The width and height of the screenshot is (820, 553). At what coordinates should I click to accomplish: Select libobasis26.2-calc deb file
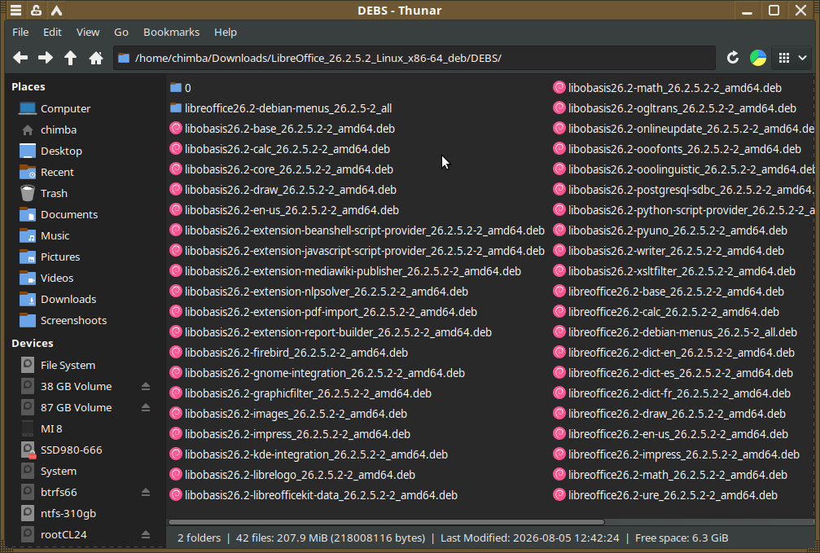[x=280, y=149]
